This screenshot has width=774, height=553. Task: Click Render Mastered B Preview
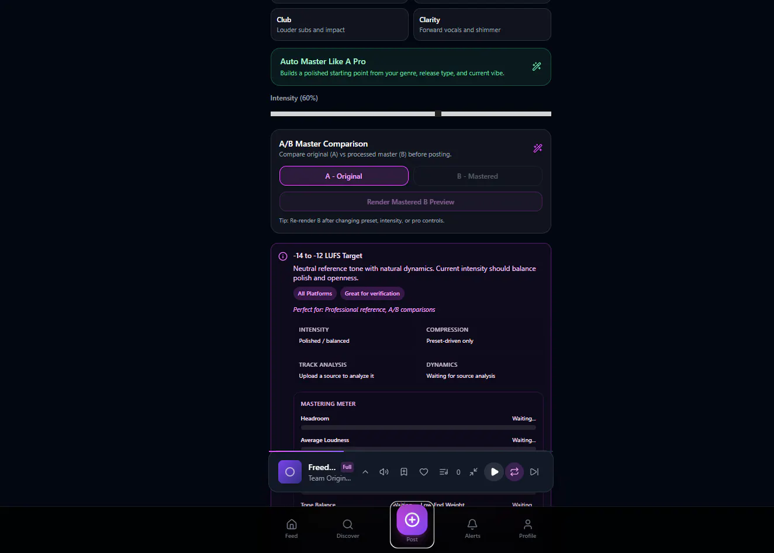click(410, 201)
